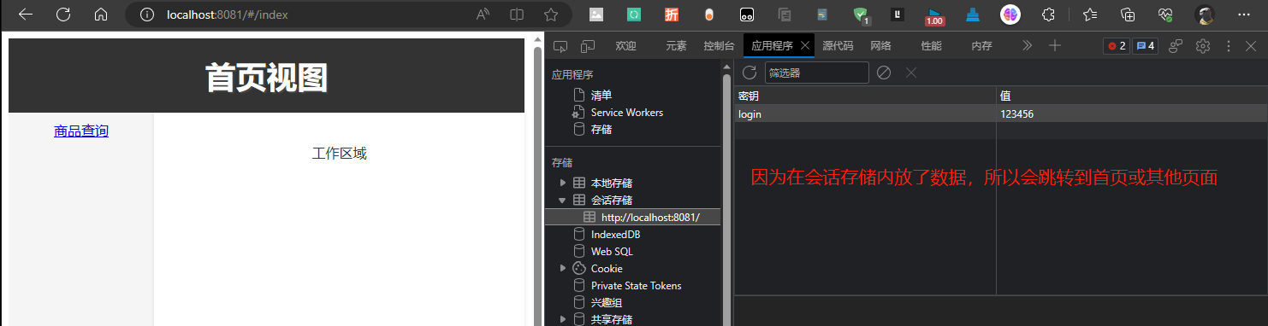View site information for localhost
Viewport: 1268px width, 326px height.
pos(147,15)
